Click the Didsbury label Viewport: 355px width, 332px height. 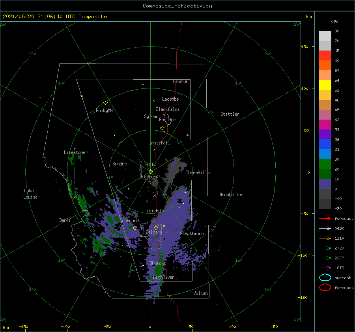(x=149, y=177)
